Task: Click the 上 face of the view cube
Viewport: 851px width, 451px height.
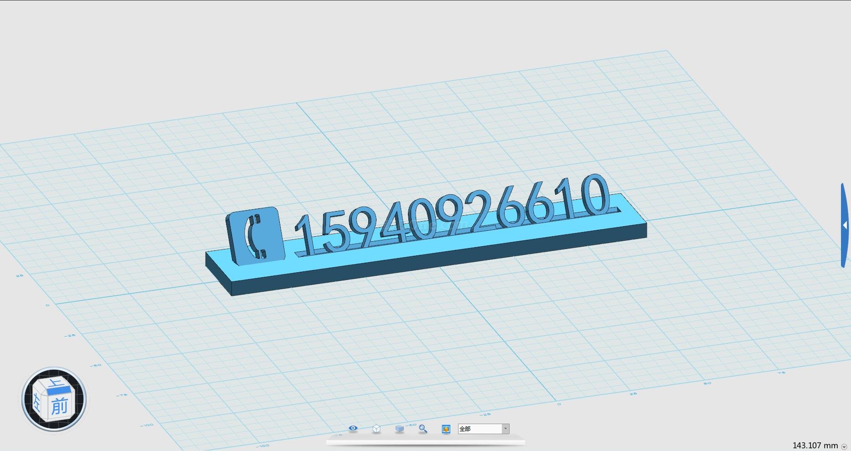Action: tap(57, 384)
